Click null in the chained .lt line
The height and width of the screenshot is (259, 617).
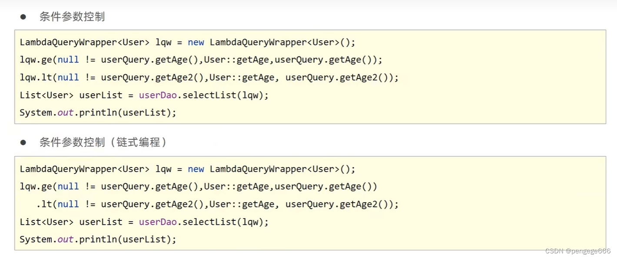coord(68,204)
